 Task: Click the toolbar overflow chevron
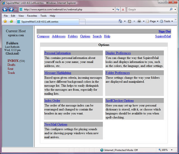tap(175, 20)
